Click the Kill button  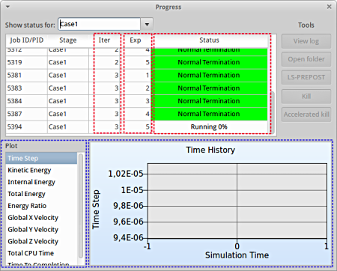306,97
